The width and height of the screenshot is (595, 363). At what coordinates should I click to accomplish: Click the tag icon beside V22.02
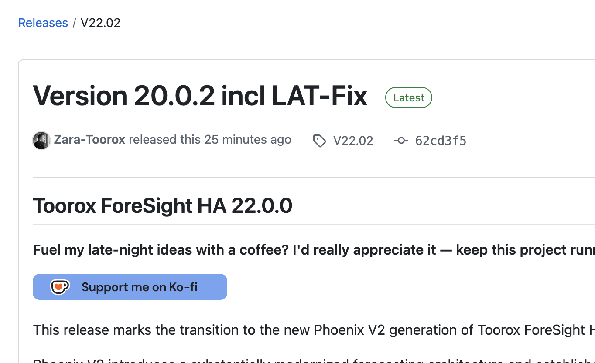click(x=319, y=141)
